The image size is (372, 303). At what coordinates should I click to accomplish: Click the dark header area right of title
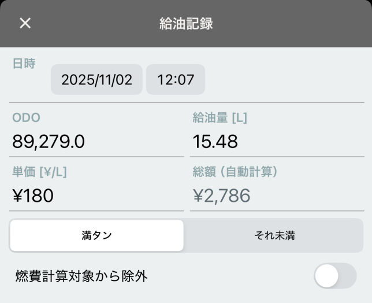pos(300,24)
